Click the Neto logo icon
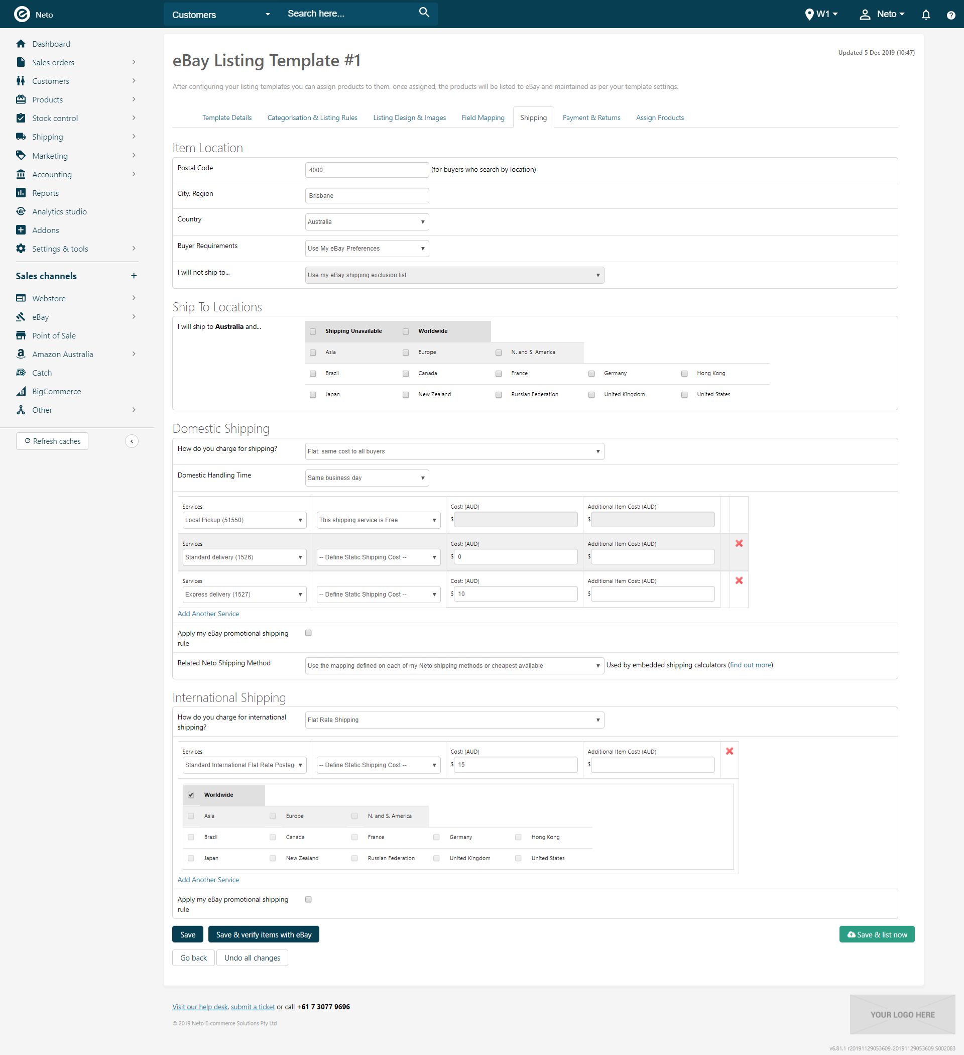This screenshot has width=964, height=1055. coord(22,14)
